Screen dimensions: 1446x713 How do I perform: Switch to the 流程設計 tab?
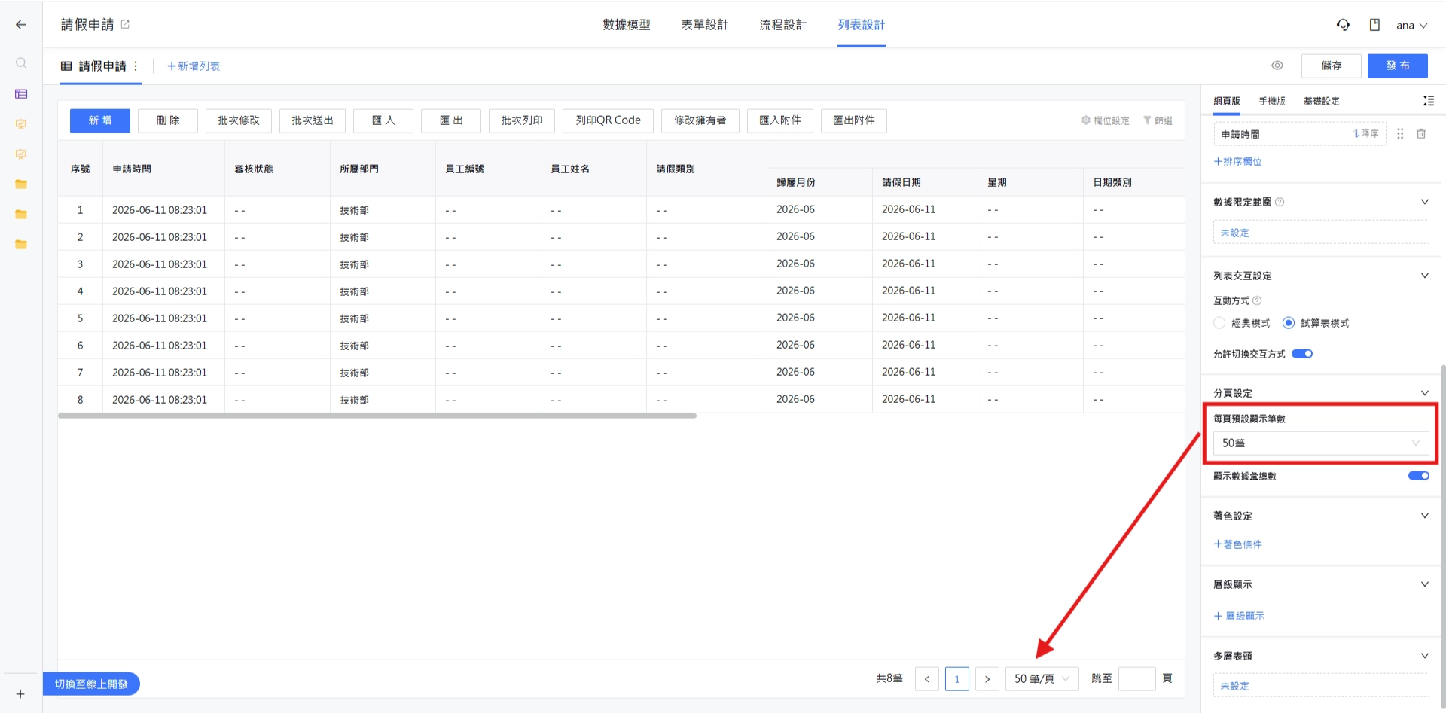tap(783, 25)
